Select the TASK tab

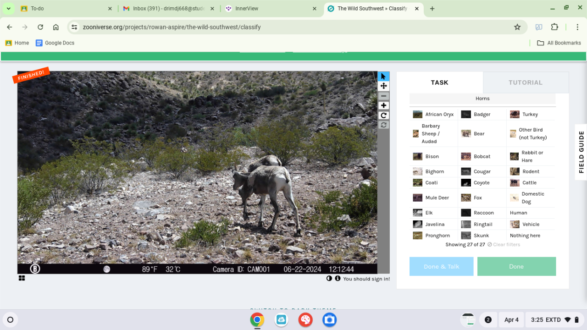(439, 82)
